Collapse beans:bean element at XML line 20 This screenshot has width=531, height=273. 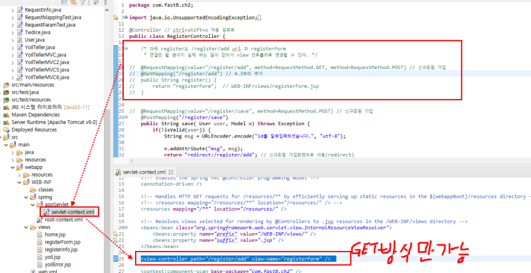(126, 228)
